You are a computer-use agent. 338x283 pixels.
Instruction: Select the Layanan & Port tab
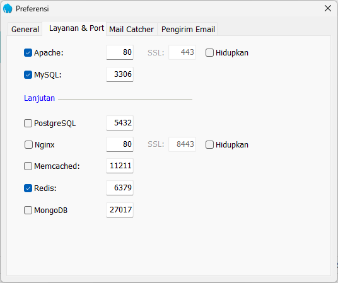point(76,28)
